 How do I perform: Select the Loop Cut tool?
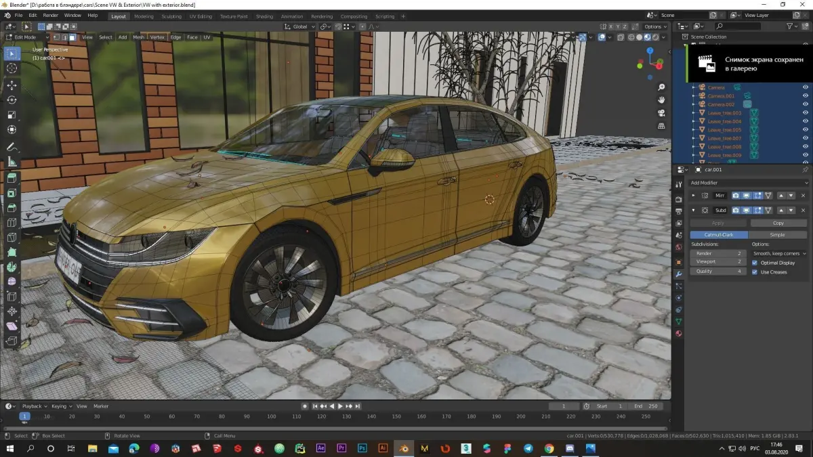(x=12, y=223)
